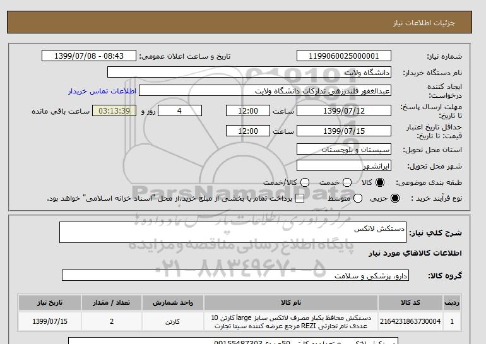Click the buyer name field دانشگاه ولایت

pyautogui.click(x=249, y=72)
